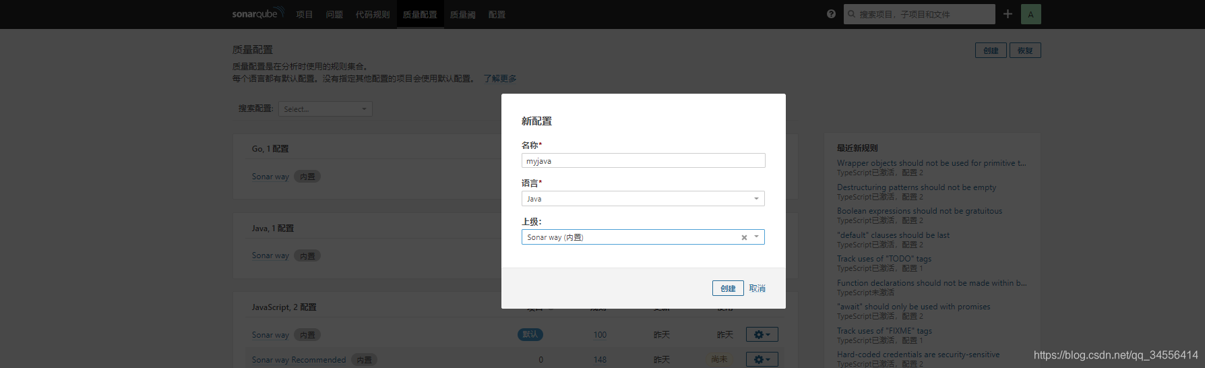Clear the parent Sonar way selection

[744, 237]
